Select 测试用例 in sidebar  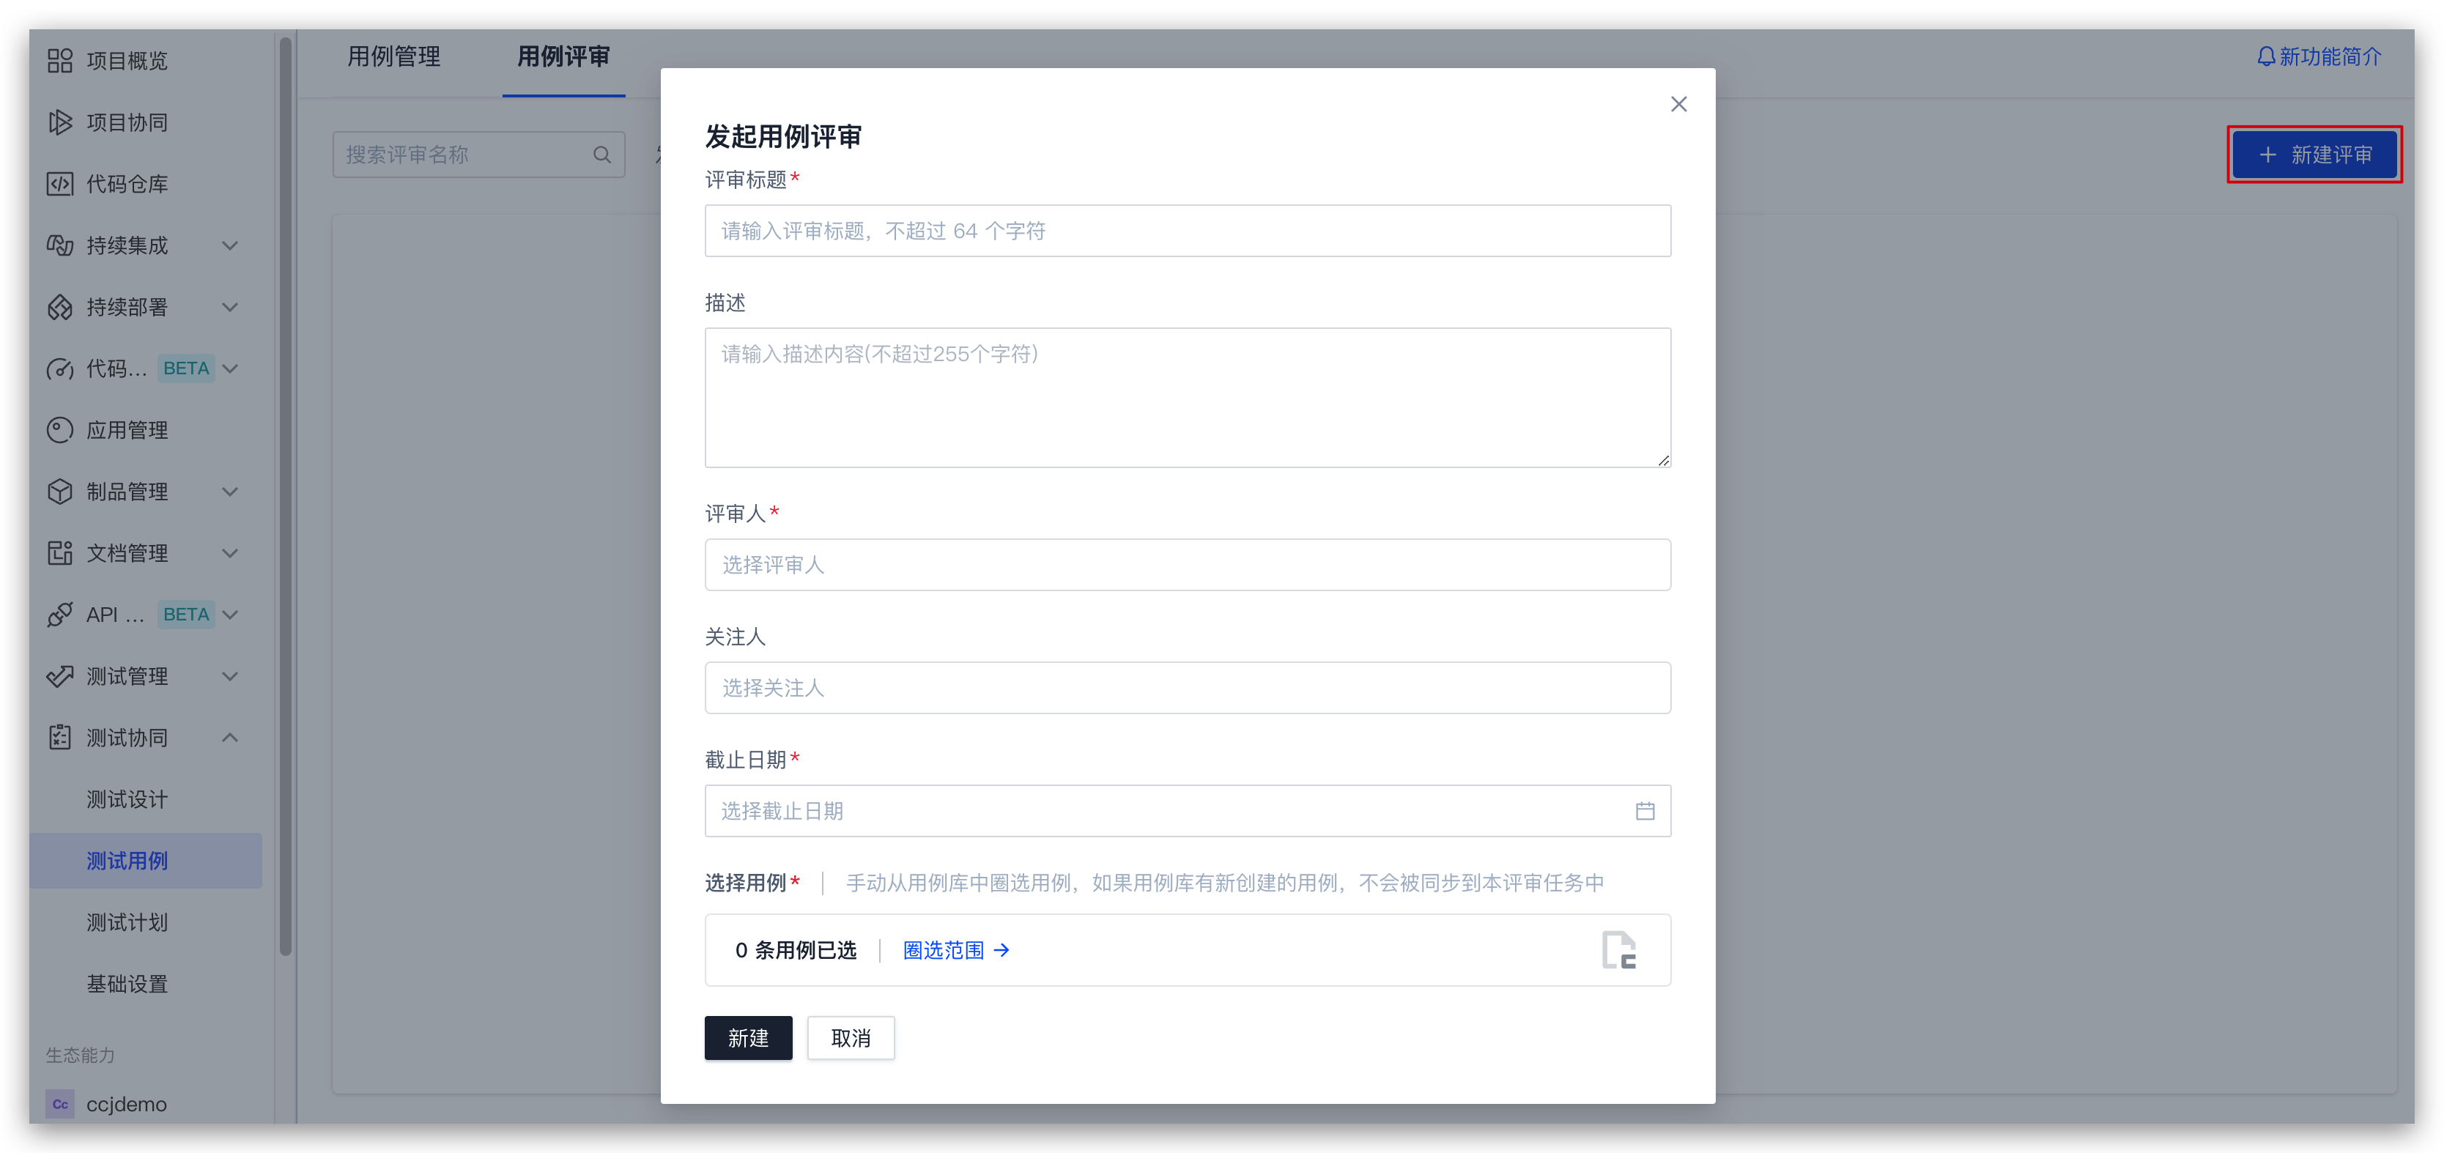146,861
